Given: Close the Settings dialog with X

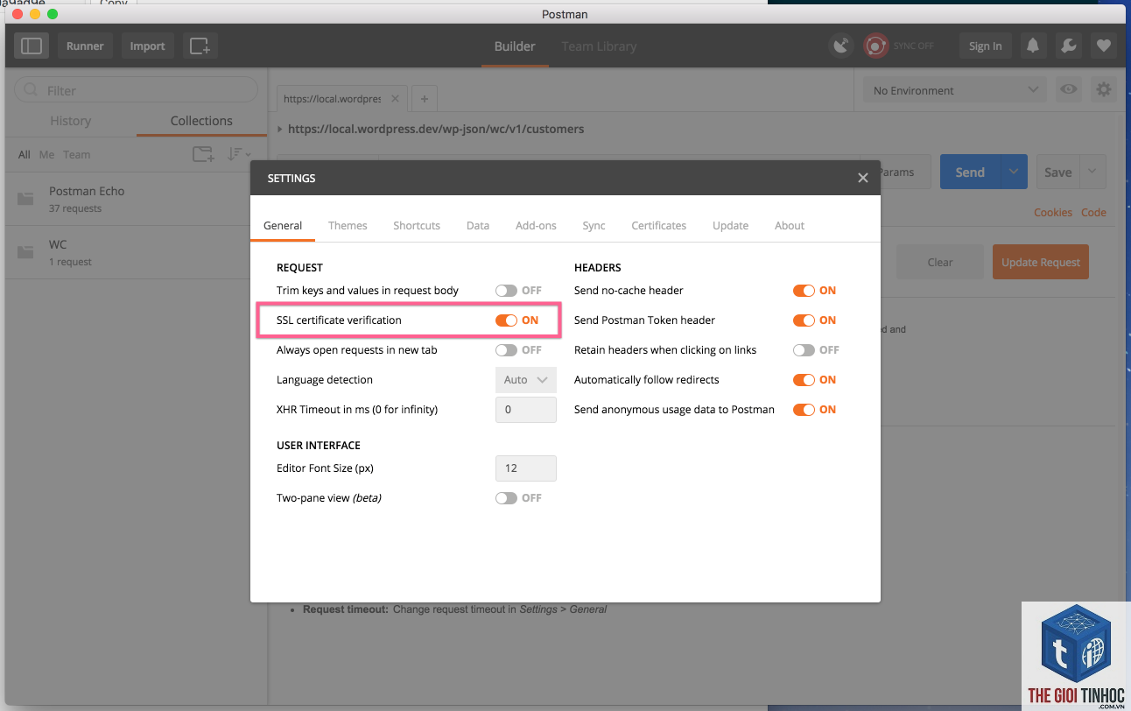Looking at the screenshot, I should tap(862, 178).
